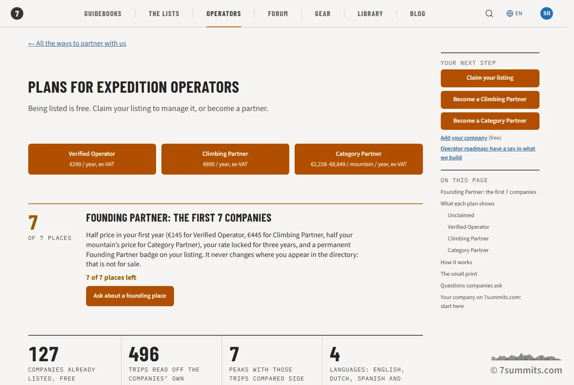This screenshot has width=574, height=385.
Task: Click the '127' companies listed statistic
Action: click(x=43, y=355)
